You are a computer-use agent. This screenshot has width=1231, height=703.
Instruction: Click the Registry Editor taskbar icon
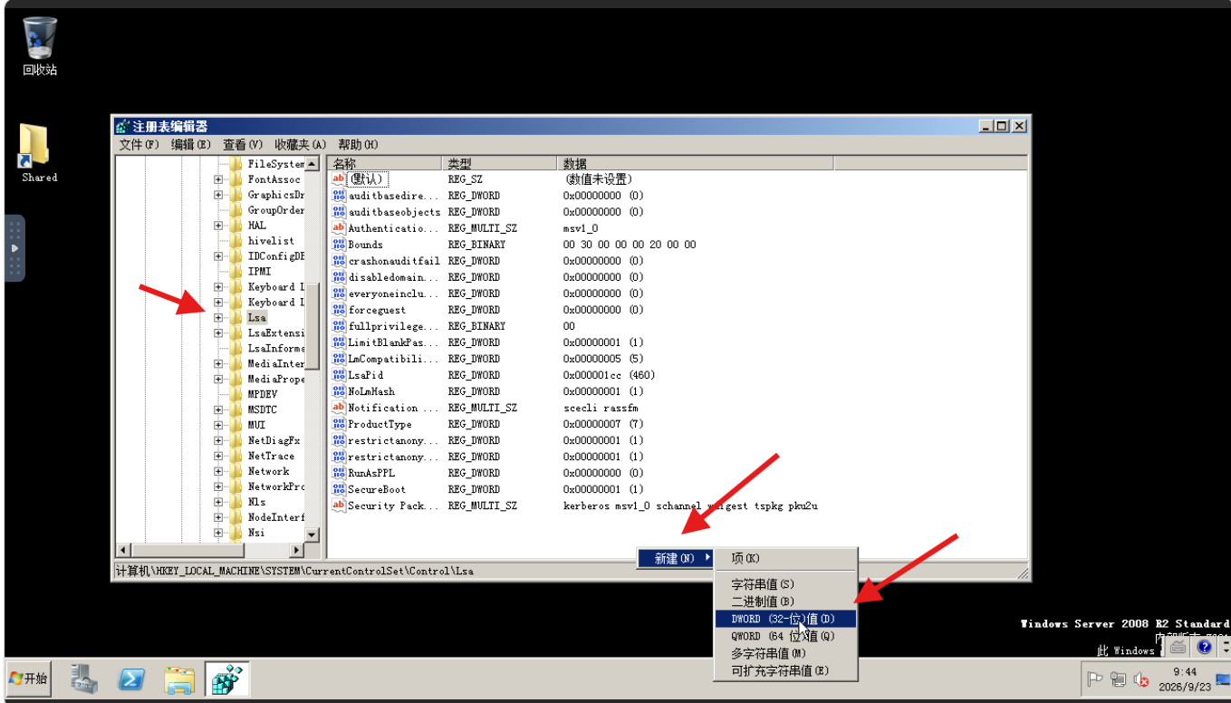pos(226,679)
